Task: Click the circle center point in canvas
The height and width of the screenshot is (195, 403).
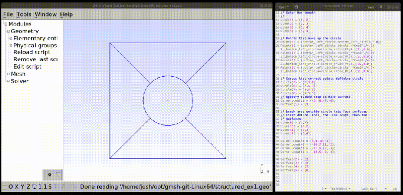Action: pyautogui.click(x=168, y=101)
